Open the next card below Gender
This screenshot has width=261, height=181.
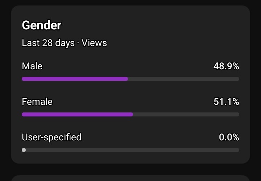click(130, 178)
